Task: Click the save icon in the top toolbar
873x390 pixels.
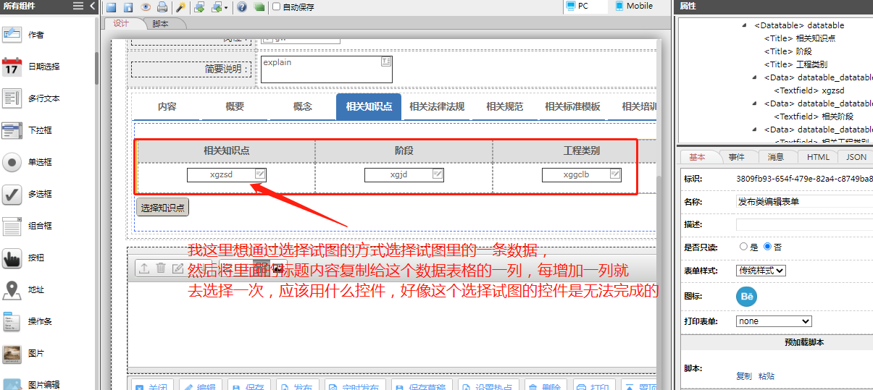Action: click(112, 7)
